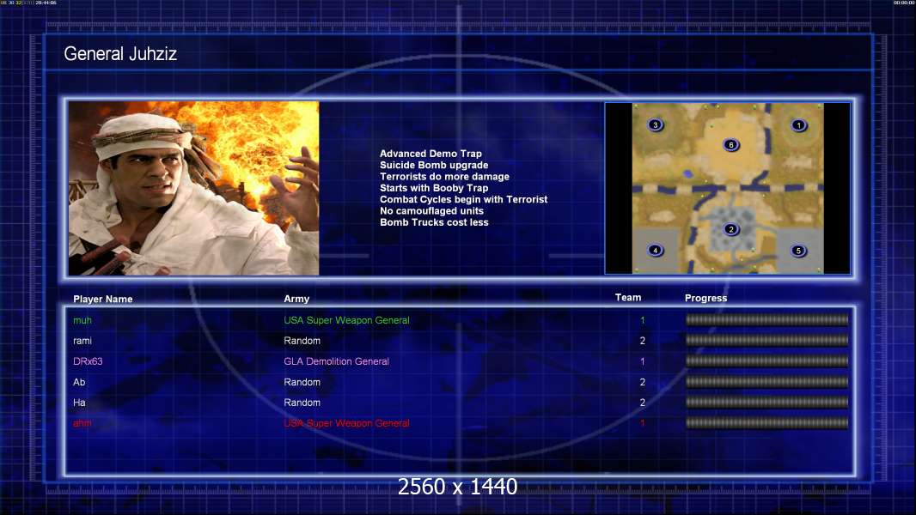Click Ab's 'Random' army entry
916x515 pixels.
point(302,382)
